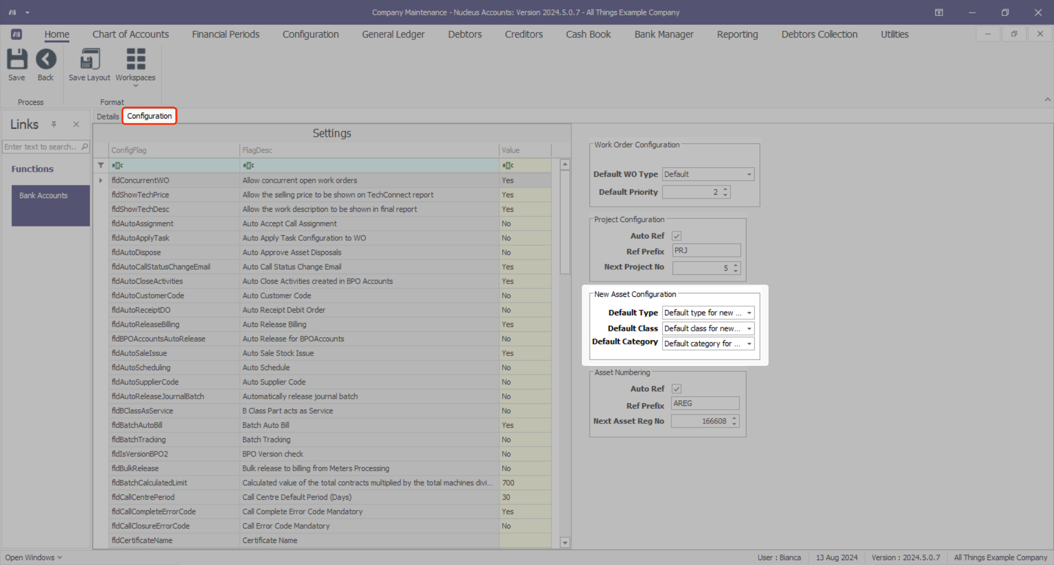1054x565 pixels.
Task: Click the Bank Accounts function tile
Action: point(51,206)
